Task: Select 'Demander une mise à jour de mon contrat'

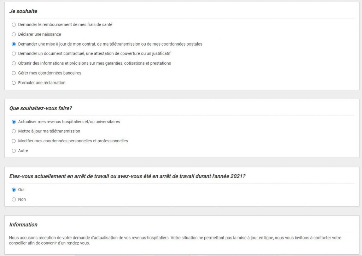Action: point(14,44)
